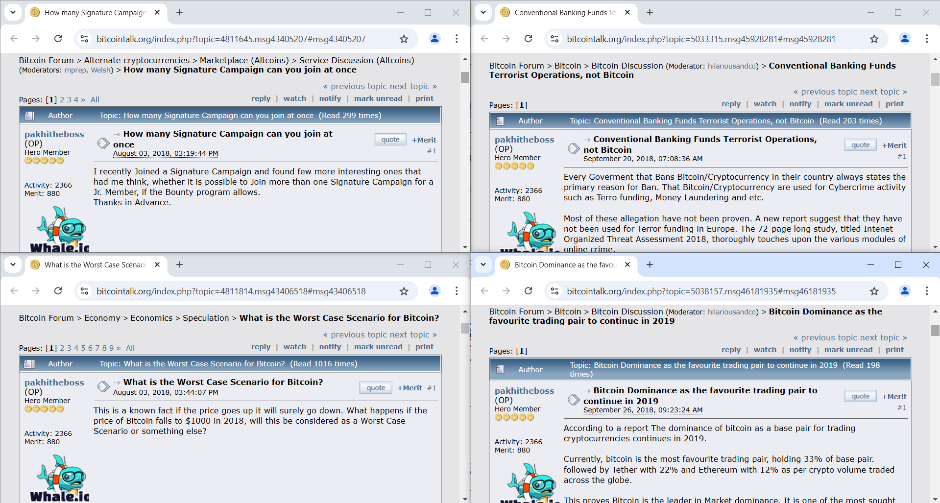Reload the Worst Case Scenario window
The height and width of the screenshot is (503, 940).
coord(58,291)
